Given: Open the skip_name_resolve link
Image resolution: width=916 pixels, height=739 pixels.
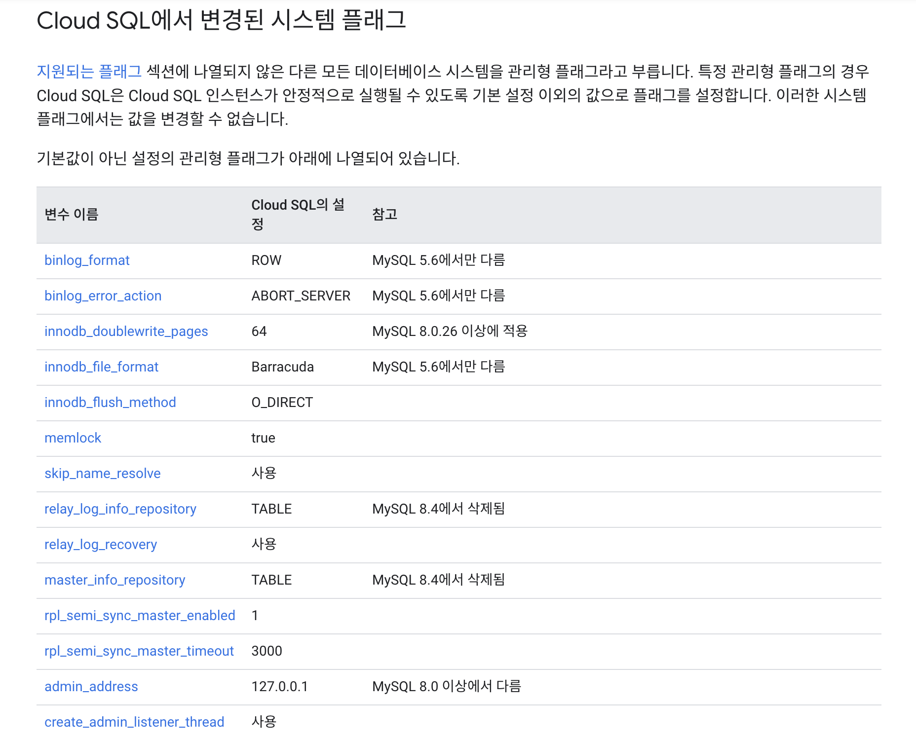Looking at the screenshot, I should tap(103, 474).
